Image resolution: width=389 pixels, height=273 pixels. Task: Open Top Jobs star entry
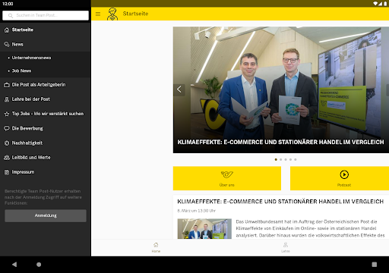coord(46,114)
